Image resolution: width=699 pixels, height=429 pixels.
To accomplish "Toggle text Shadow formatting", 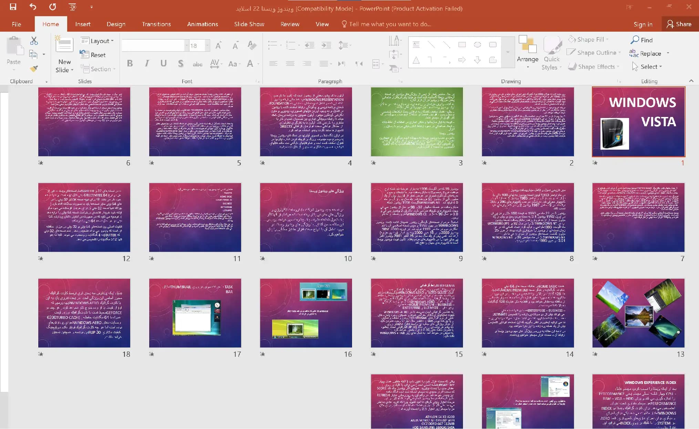I will coord(181,63).
